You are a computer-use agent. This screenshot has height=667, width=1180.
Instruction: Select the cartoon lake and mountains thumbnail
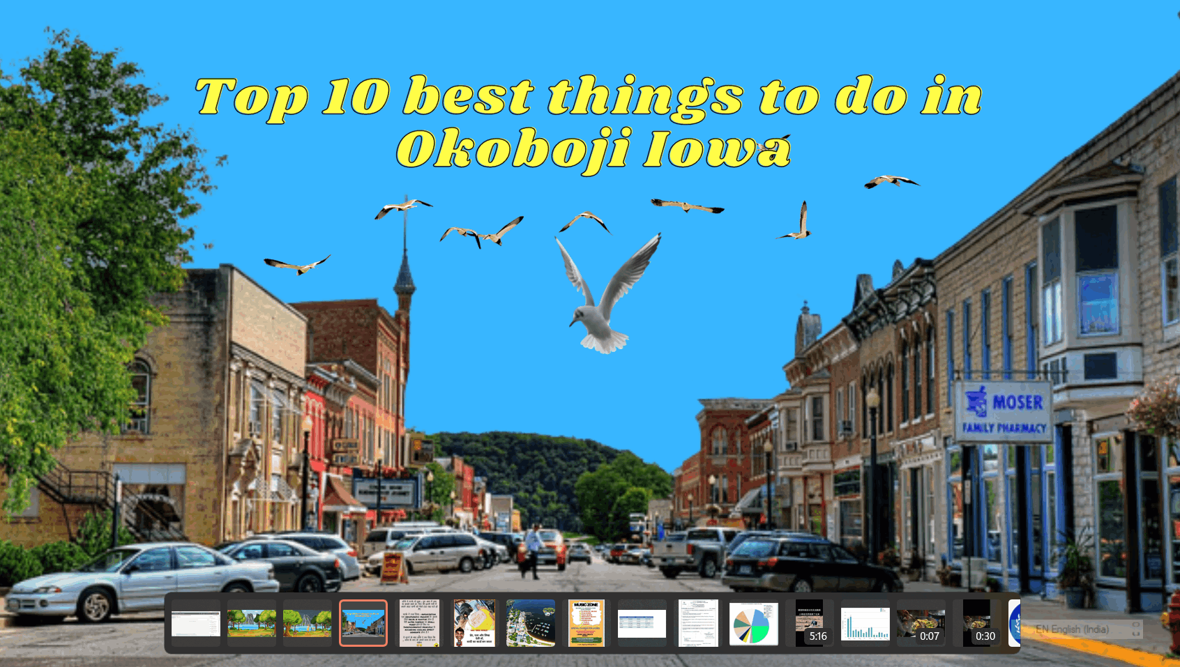[252, 623]
